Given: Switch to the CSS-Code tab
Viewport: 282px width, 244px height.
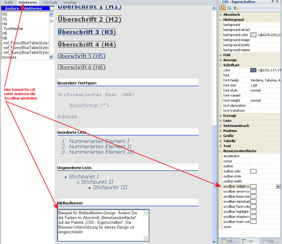Looking at the screenshot, I should coord(50,2).
